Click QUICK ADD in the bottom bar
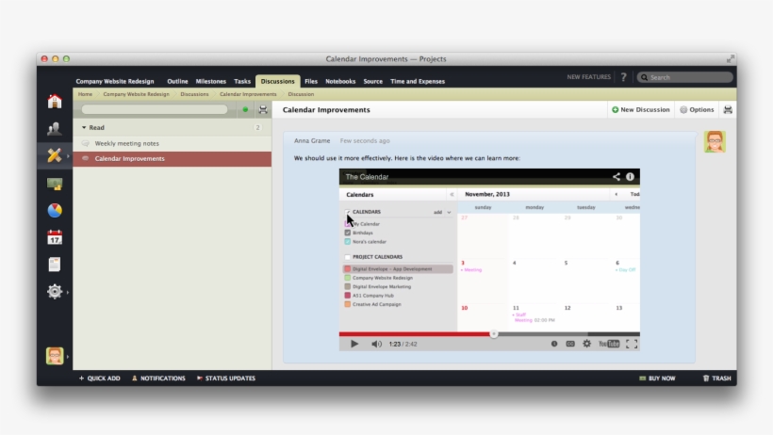This screenshot has width=773, height=435. click(x=100, y=379)
